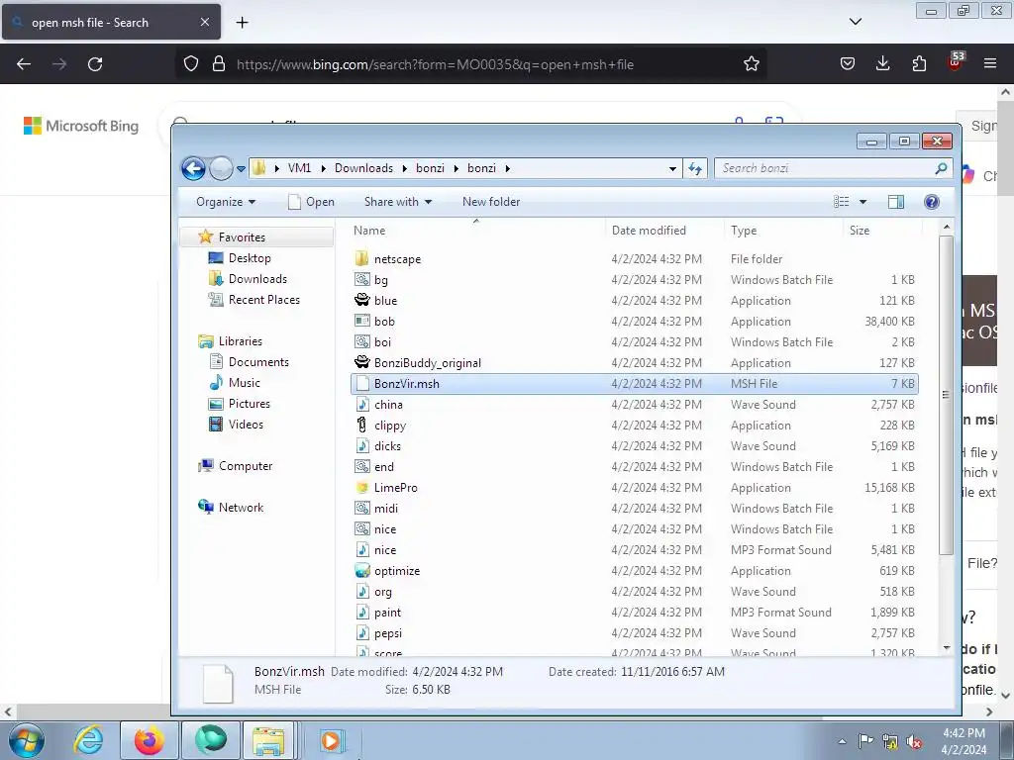
Task: Open the Organize menu
Action: [x=226, y=202]
